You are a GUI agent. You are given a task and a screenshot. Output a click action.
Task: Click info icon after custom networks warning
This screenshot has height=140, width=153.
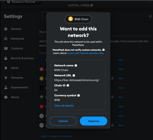point(104,50)
